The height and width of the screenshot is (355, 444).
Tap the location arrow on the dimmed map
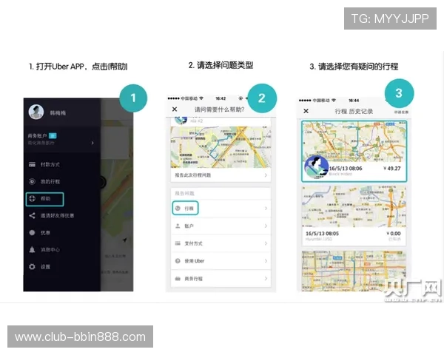[125, 240]
